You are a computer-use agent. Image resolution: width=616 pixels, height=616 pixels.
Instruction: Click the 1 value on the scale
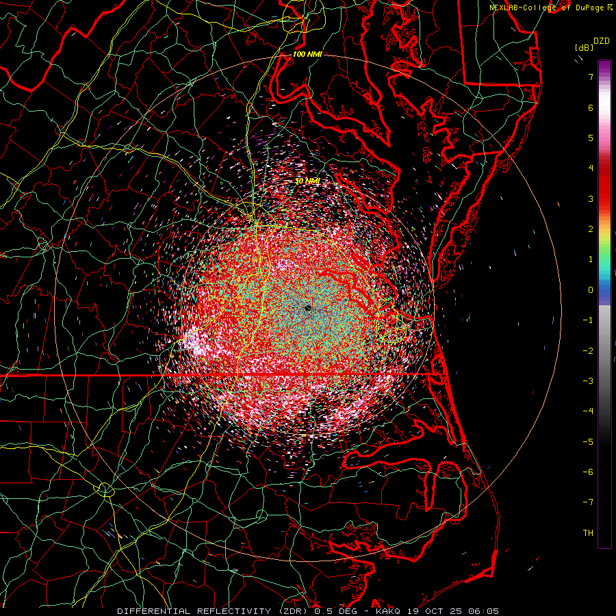tap(591, 259)
